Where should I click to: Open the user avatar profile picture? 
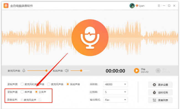pyautogui.click(x=132, y=6)
